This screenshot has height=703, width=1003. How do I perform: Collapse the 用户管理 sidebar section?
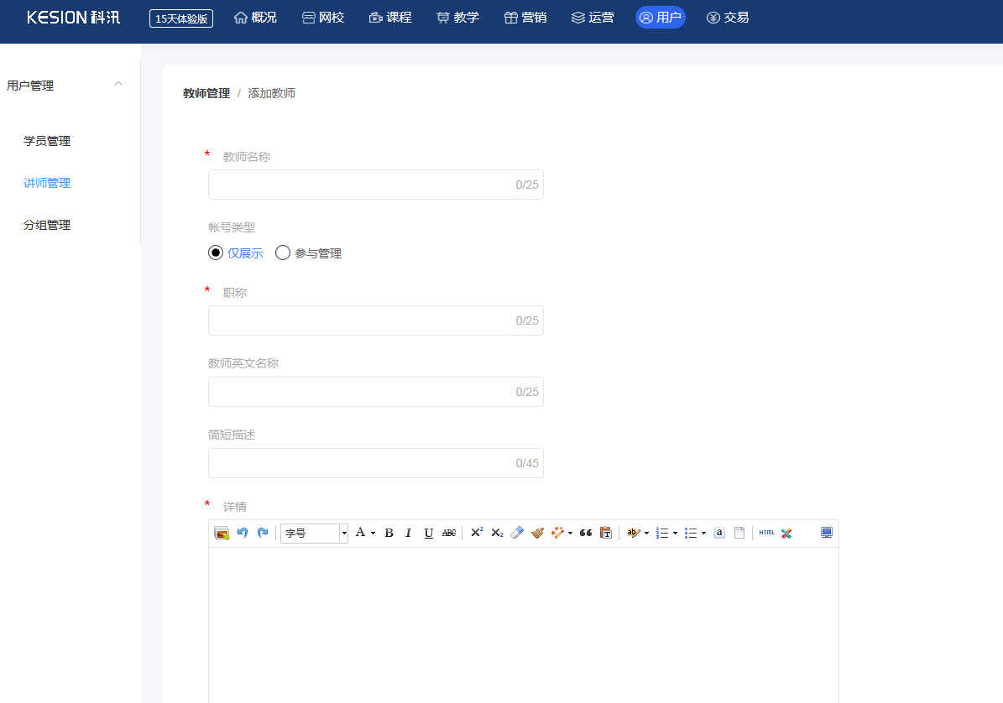click(x=118, y=84)
